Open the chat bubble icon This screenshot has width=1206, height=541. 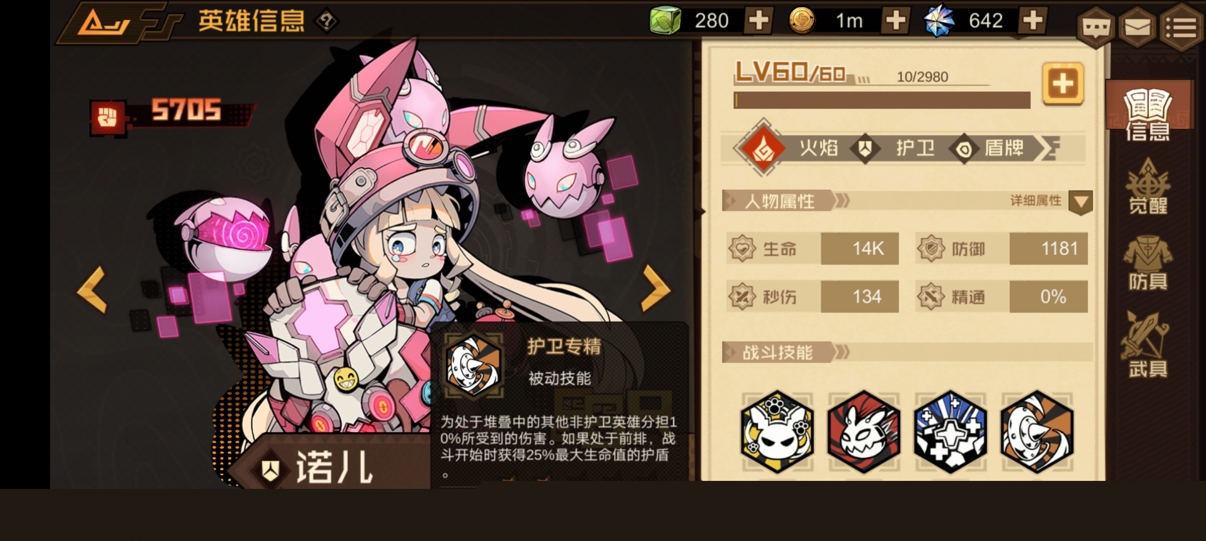pyautogui.click(x=1095, y=28)
